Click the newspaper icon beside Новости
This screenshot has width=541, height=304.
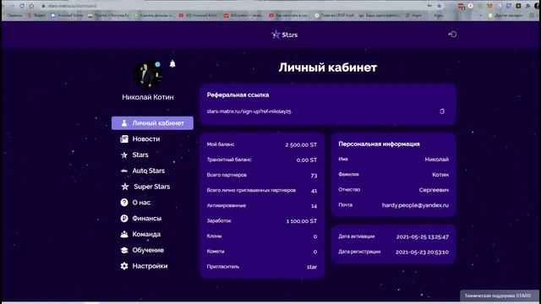pos(124,138)
